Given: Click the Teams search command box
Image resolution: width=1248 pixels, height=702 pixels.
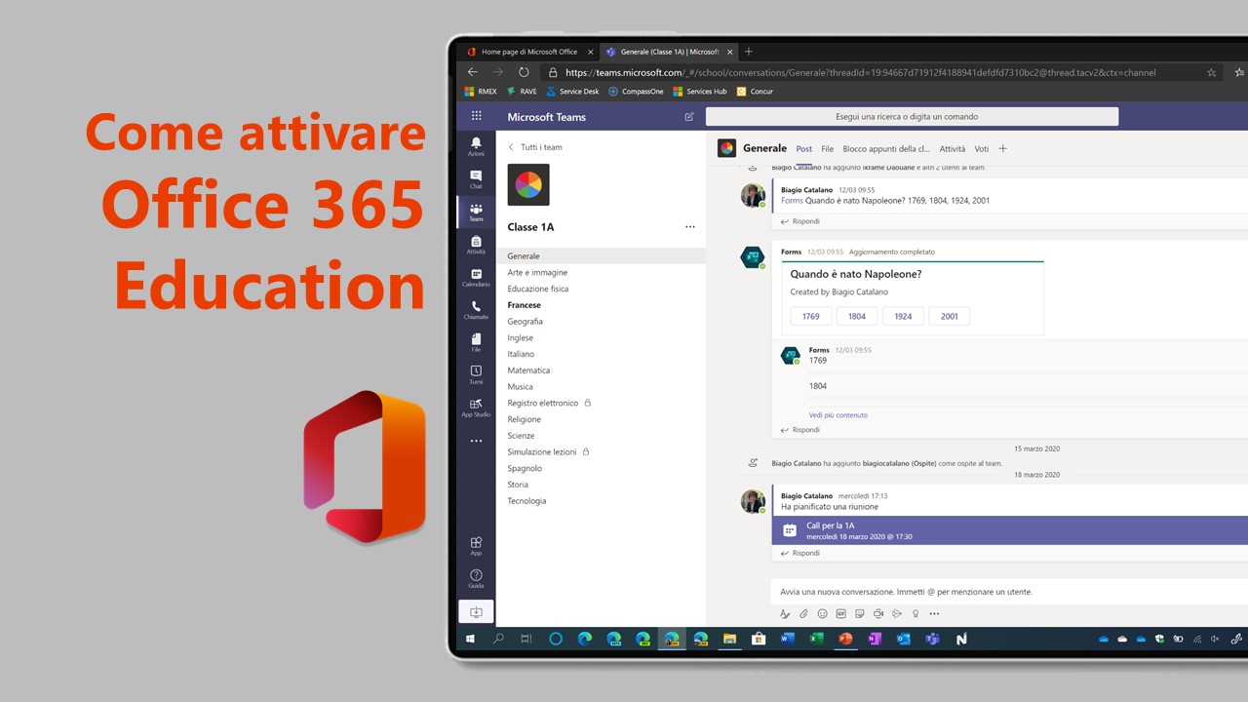Looking at the screenshot, I should [912, 116].
